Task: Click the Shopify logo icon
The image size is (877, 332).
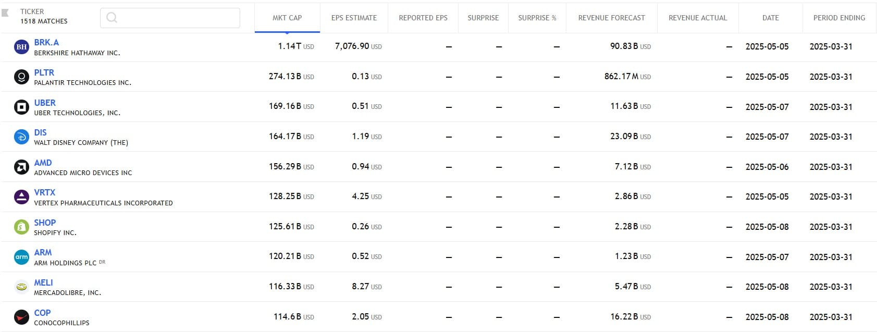Action: click(21, 227)
